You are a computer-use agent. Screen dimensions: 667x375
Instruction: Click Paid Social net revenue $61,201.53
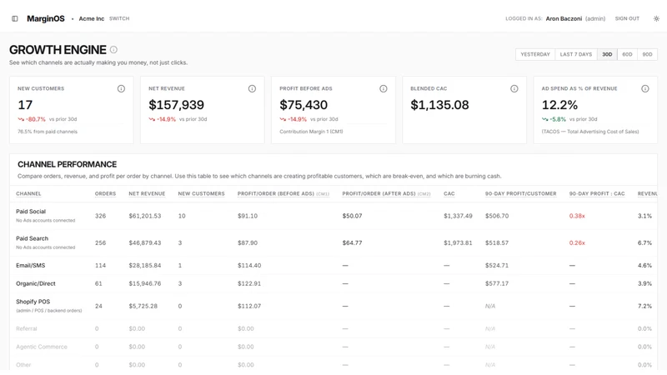tap(145, 216)
